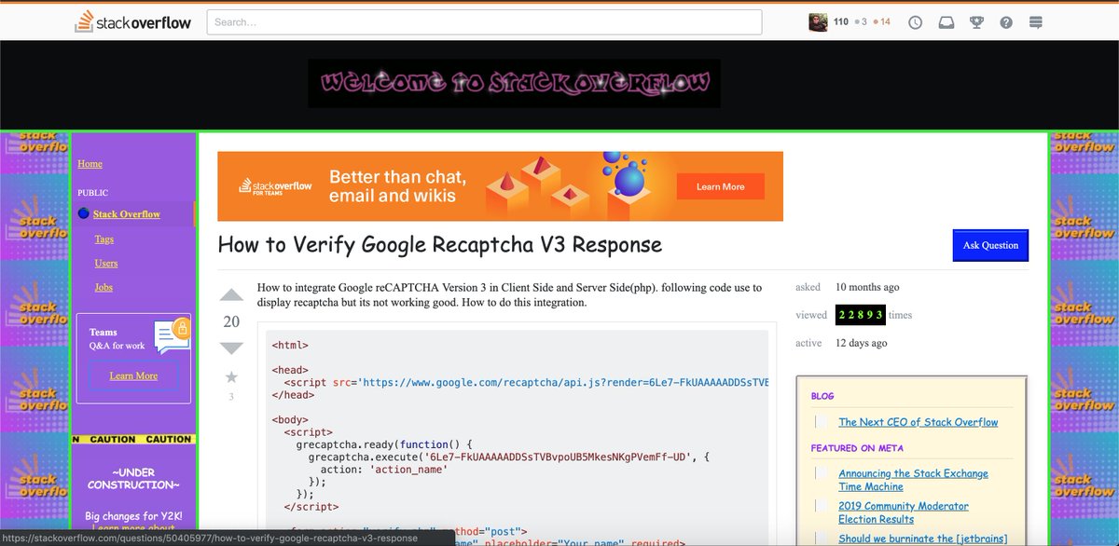This screenshot has width=1119, height=546.
Task: Click the 'UNDER CONSTRUCTION' notice
Action: [x=133, y=479]
